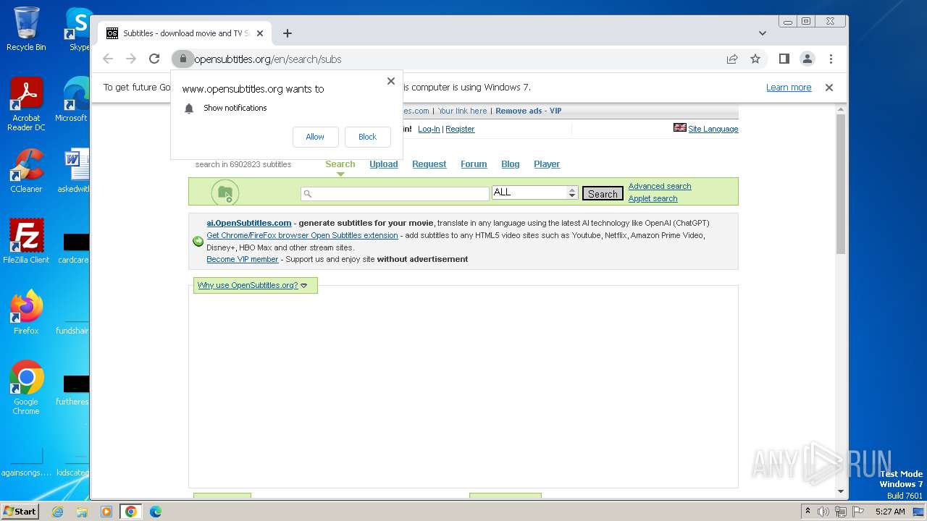Dismiss the Windows 7 info bar

(x=829, y=88)
